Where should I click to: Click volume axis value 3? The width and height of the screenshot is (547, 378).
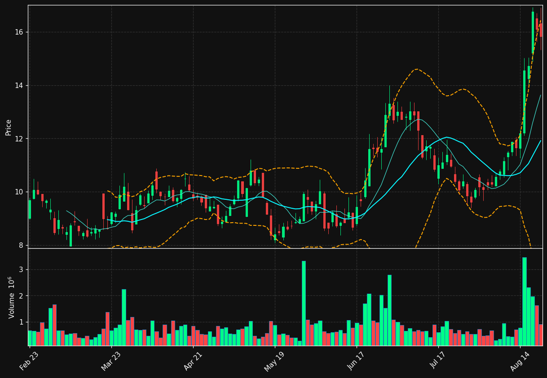click(x=21, y=270)
